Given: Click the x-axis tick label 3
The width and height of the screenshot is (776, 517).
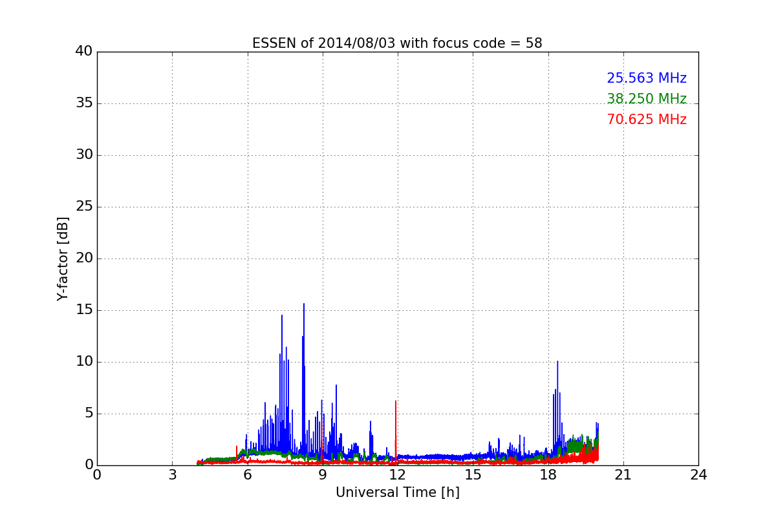Looking at the screenshot, I should pyautogui.click(x=172, y=475).
